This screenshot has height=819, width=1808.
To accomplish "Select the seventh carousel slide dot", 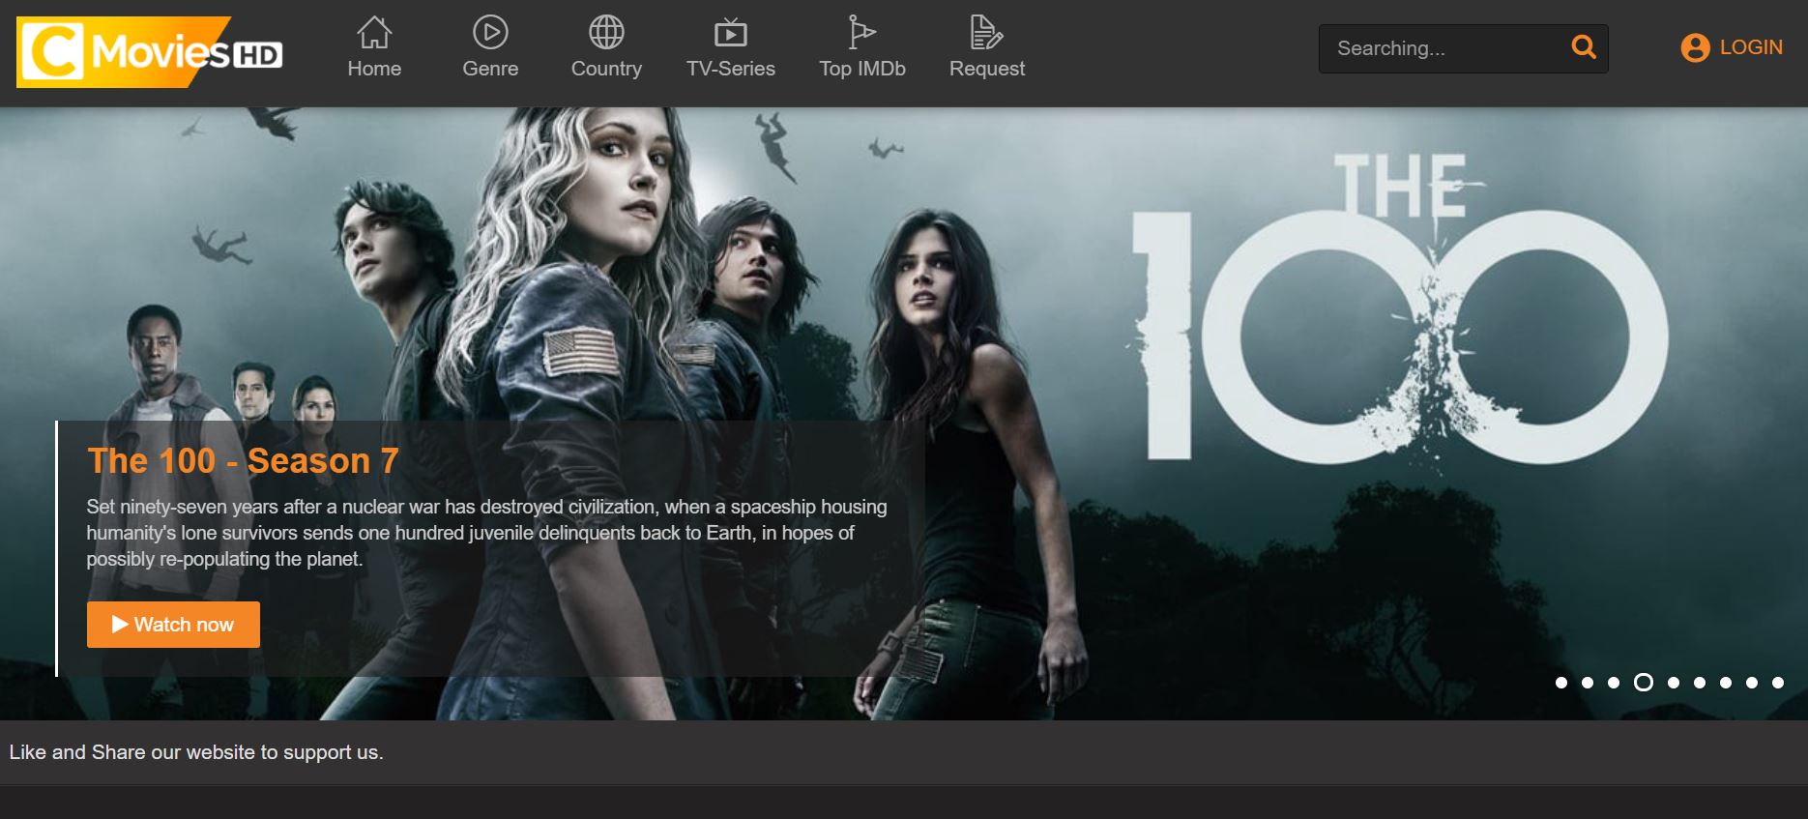I will coord(1725,683).
